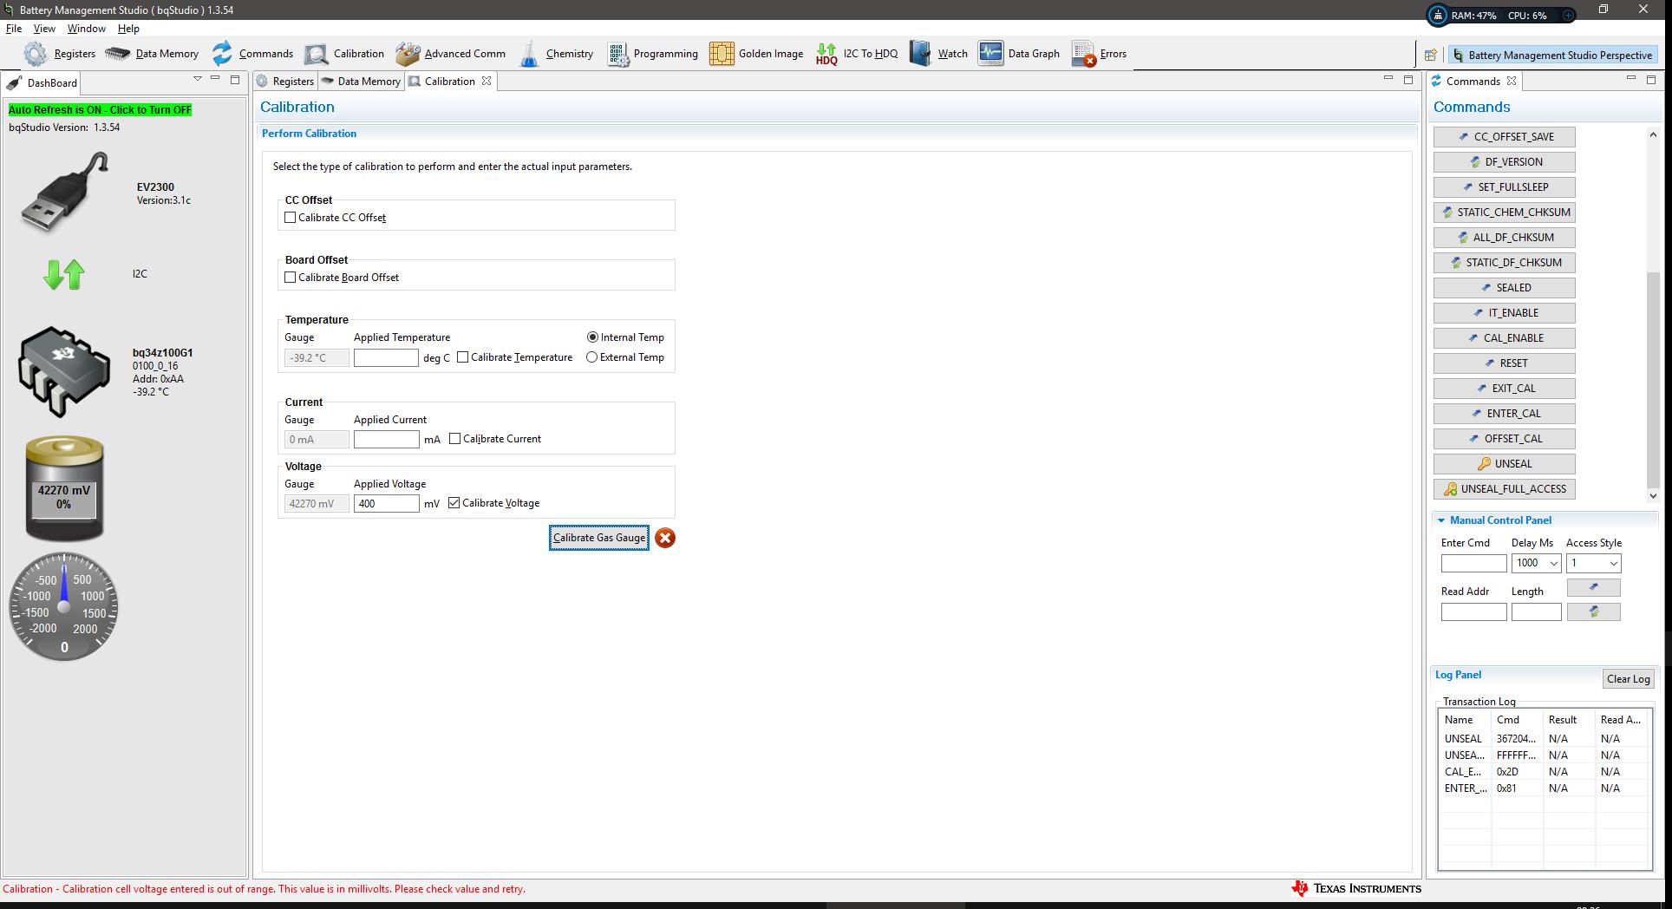Open the File menu

pyautogui.click(x=14, y=29)
